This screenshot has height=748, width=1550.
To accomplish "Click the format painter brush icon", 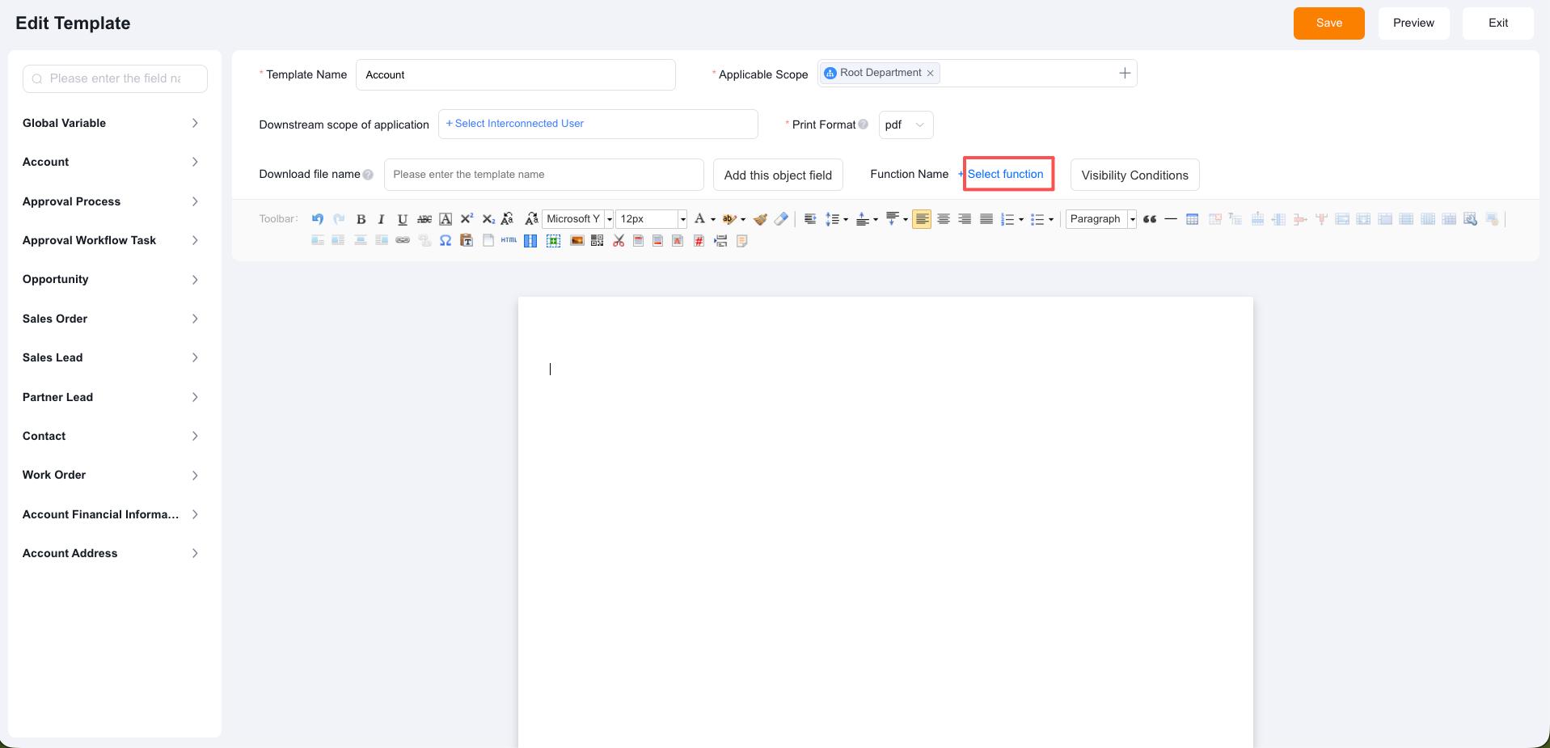I will coord(760,219).
